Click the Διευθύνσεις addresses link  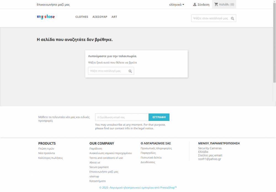tap(148, 162)
